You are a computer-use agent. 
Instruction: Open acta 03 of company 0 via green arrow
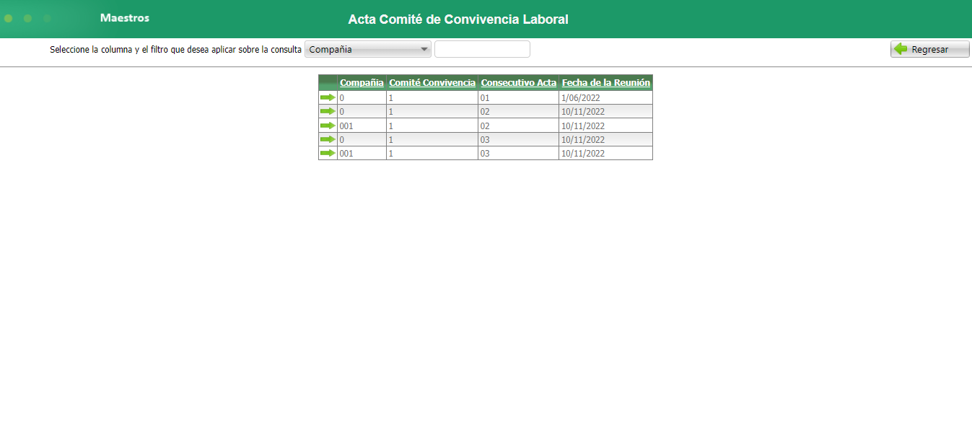(x=328, y=139)
